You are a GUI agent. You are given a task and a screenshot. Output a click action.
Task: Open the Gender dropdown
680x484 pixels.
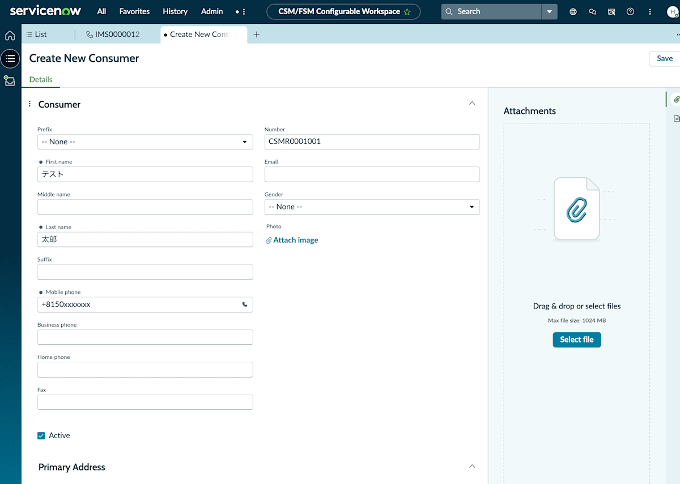[372, 207]
